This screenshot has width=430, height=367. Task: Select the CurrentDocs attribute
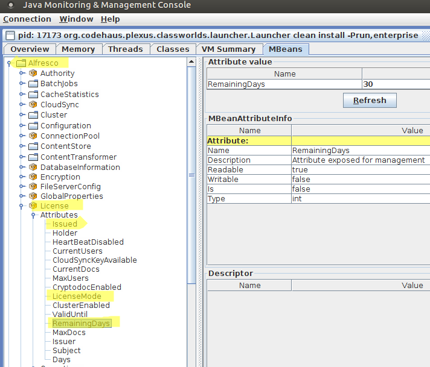click(x=76, y=269)
